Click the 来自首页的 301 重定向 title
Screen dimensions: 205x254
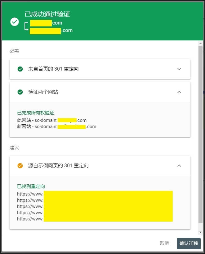[53, 69]
